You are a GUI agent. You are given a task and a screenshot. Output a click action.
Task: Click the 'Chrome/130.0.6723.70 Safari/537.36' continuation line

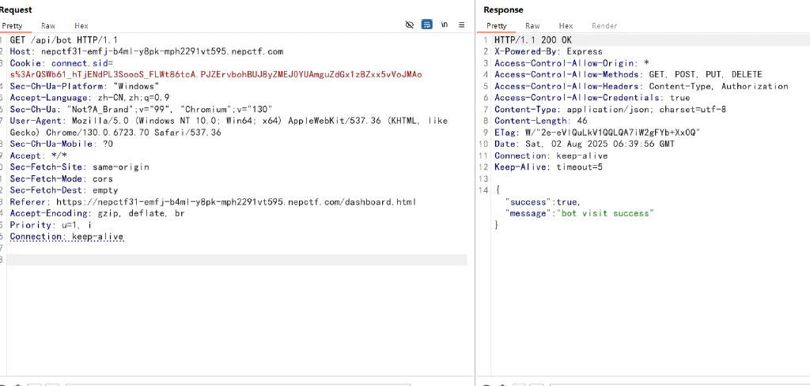tap(115, 133)
